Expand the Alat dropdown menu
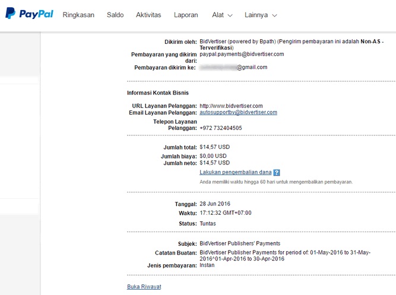The image size is (396, 295). [222, 15]
